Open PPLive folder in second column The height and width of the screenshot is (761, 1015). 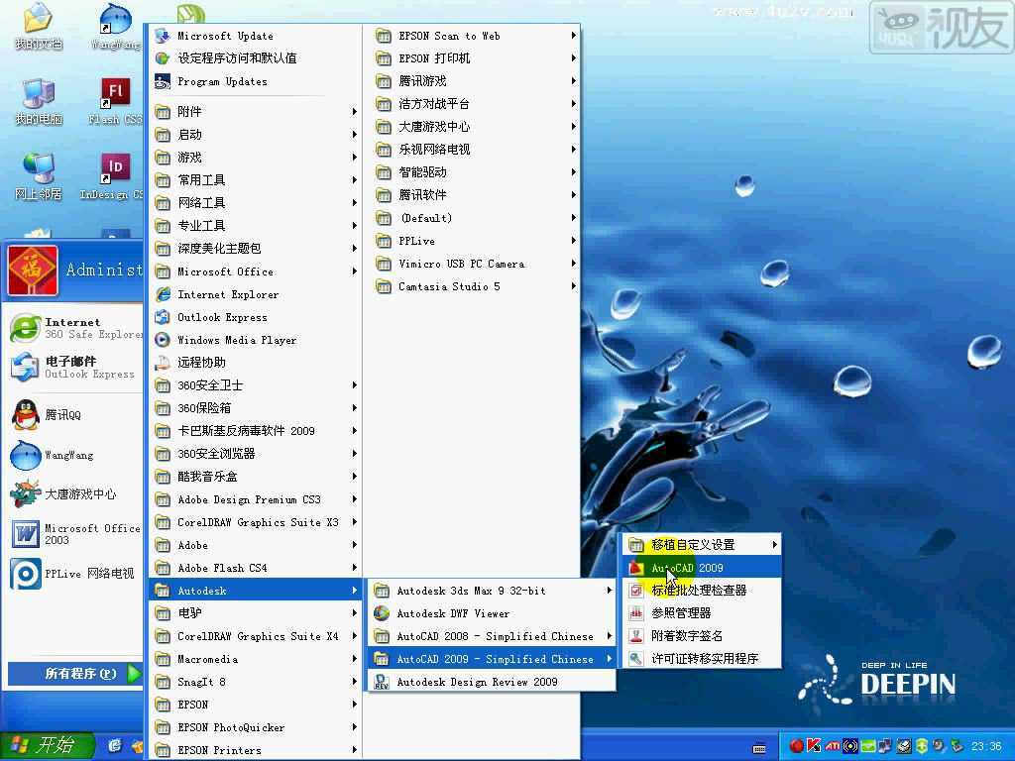(476, 241)
